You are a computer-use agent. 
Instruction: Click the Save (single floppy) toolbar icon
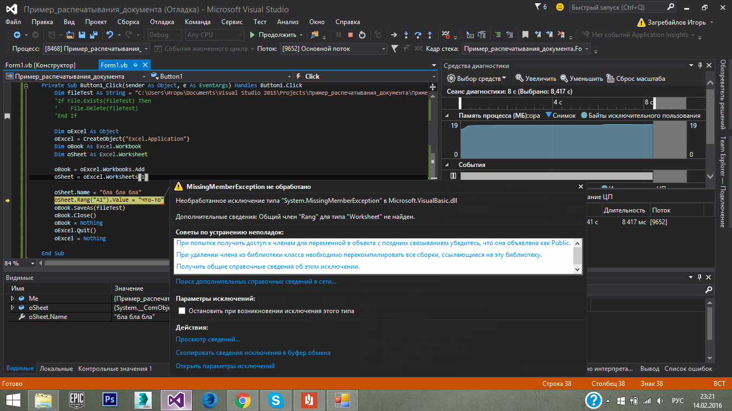click(82, 35)
